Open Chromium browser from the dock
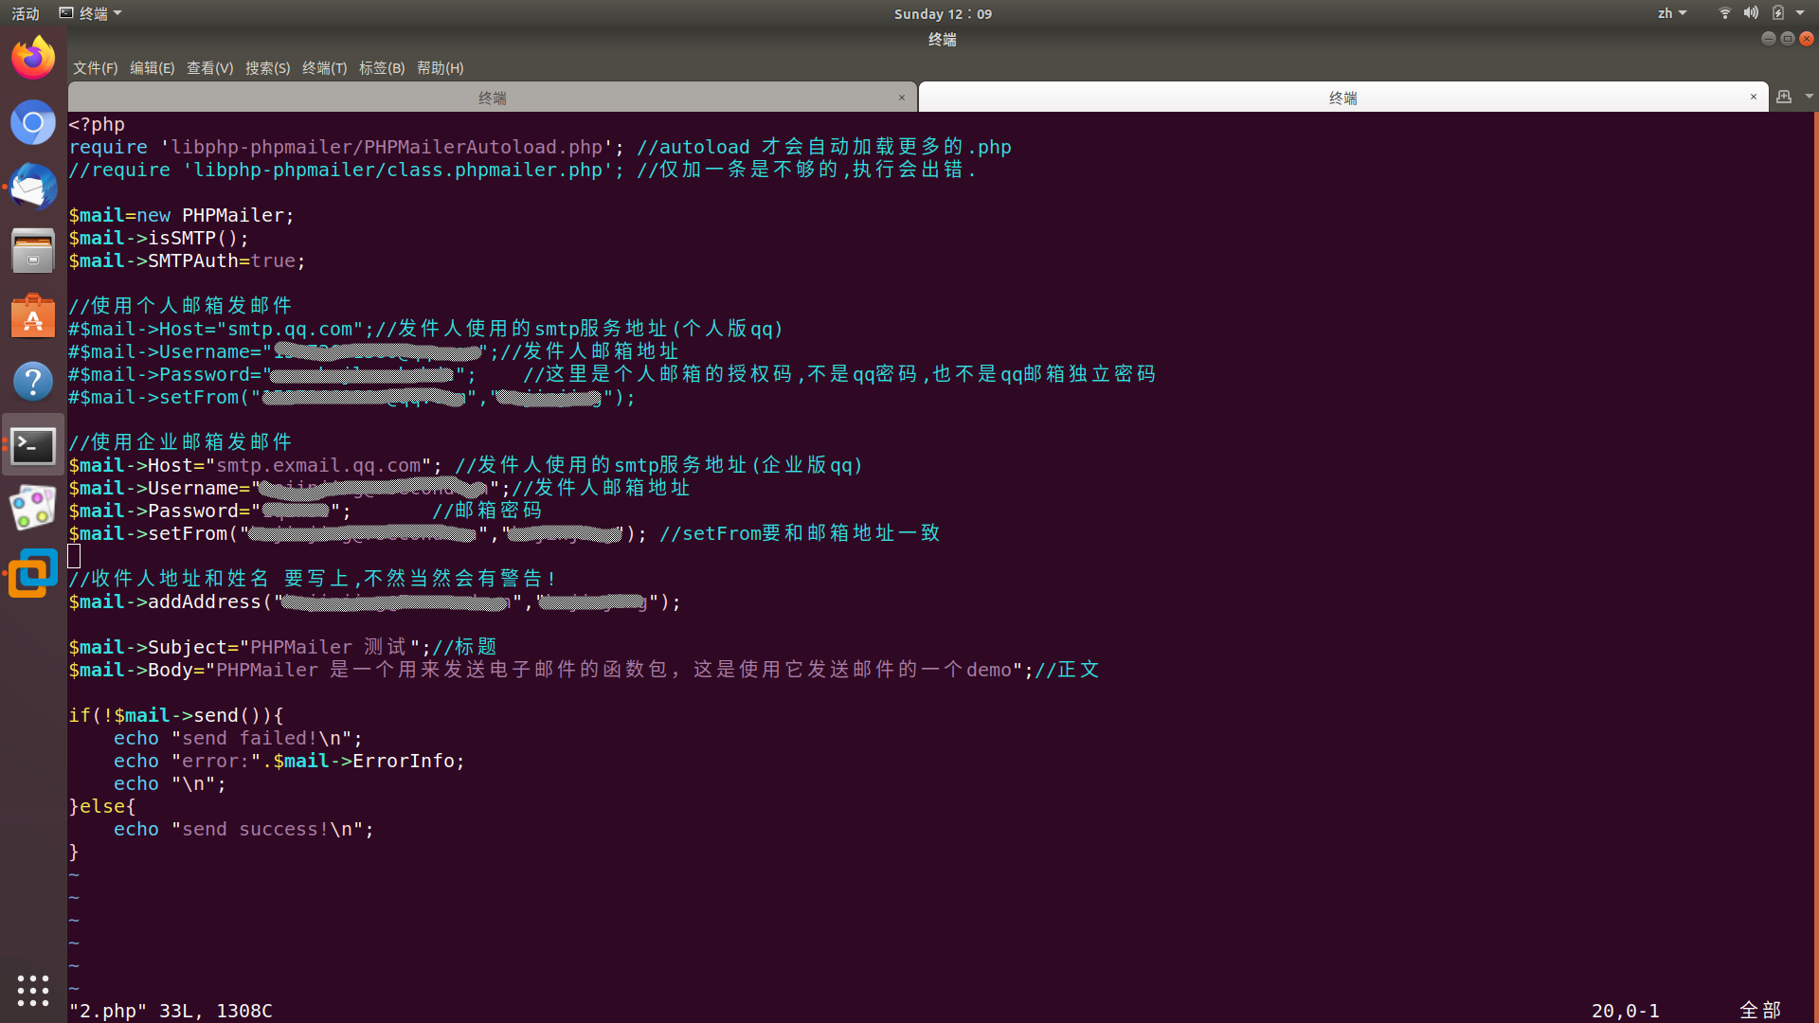 (33, 122)
